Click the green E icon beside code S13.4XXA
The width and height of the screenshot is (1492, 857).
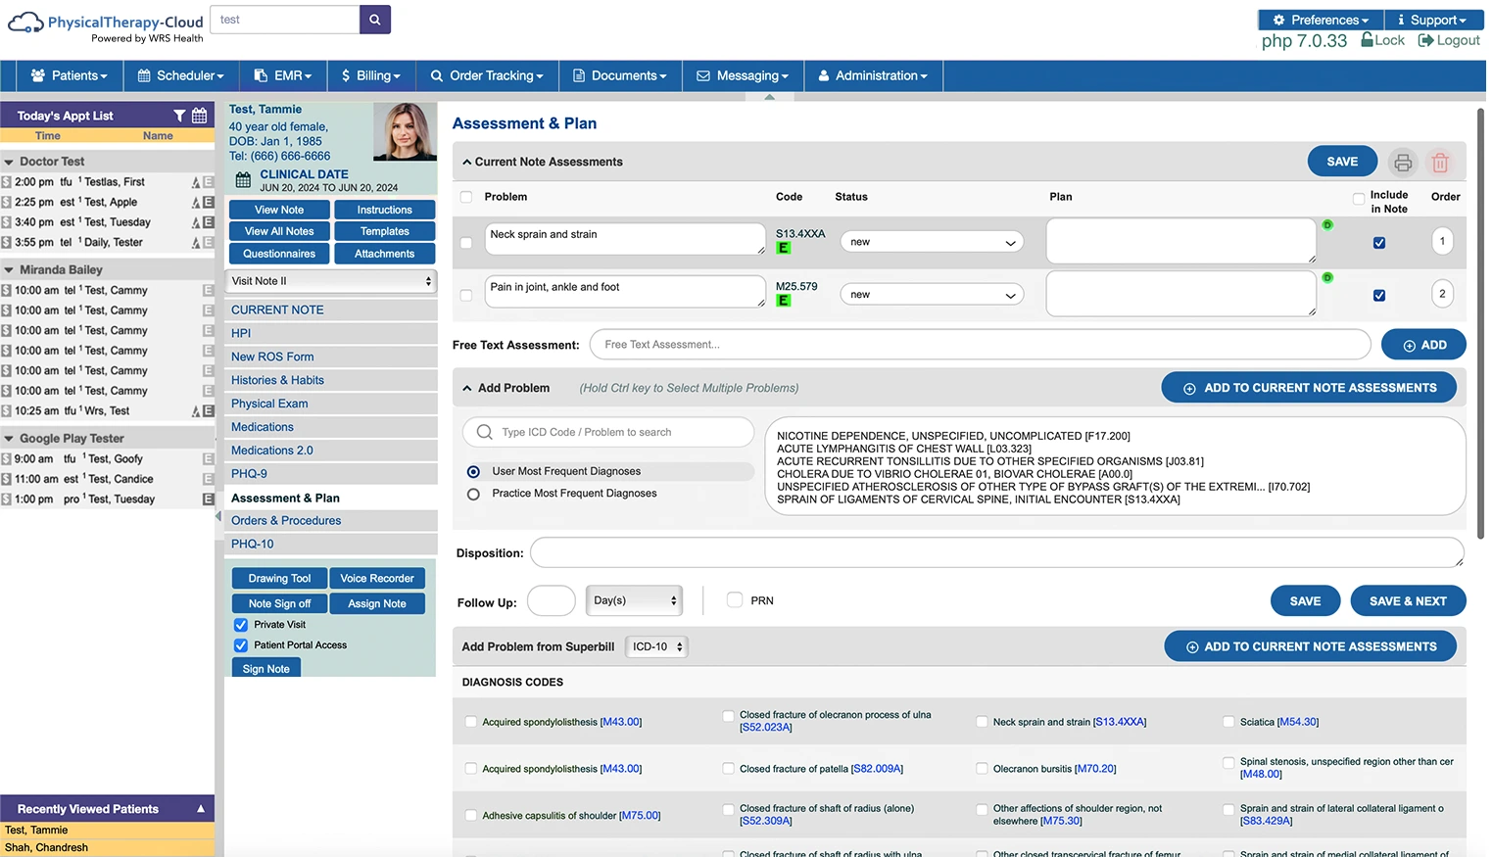tap(783, 248)
